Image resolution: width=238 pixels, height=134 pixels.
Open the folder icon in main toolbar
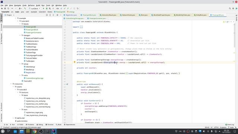2,9
